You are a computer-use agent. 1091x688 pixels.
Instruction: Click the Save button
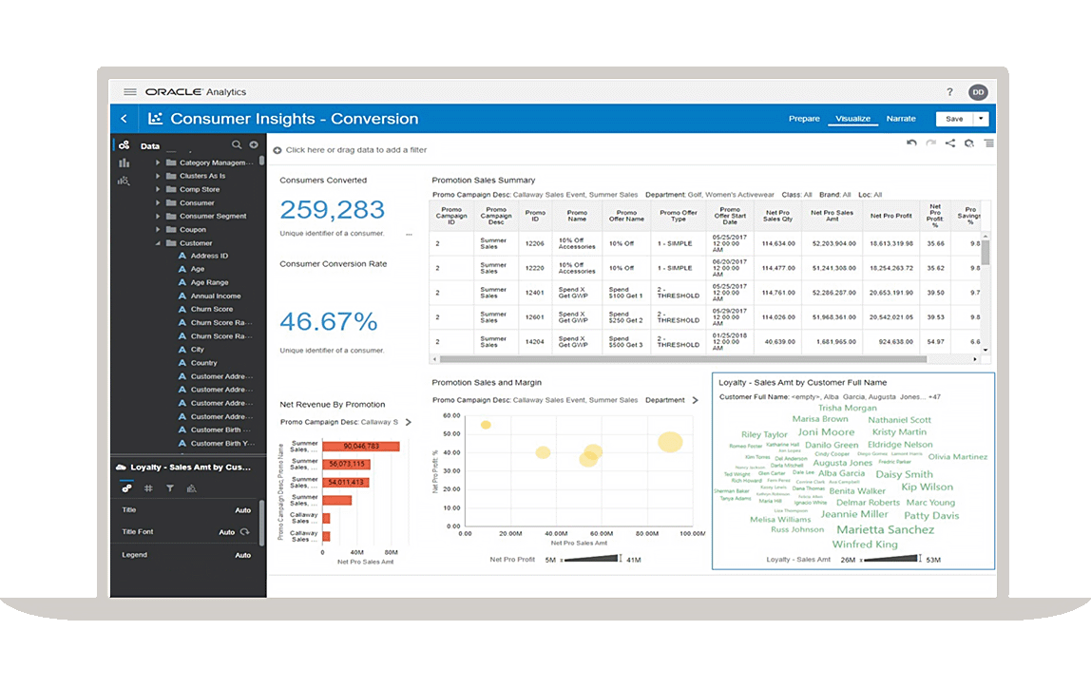pyautogui.click(x=954, y=119)
